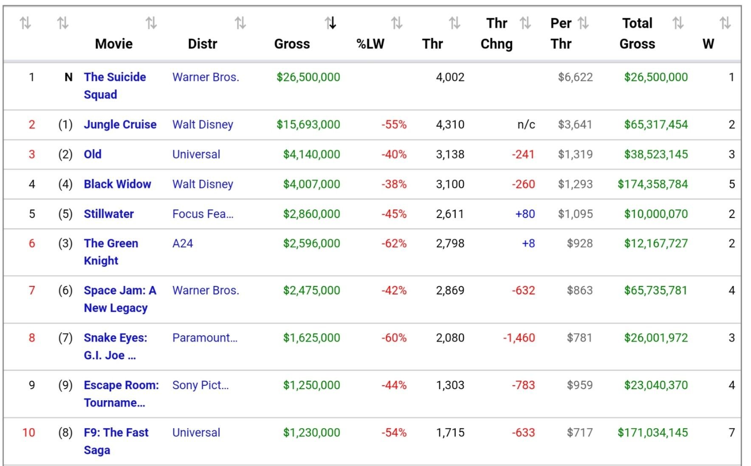Open Walt Disney distributor in Jungle Cruise row

click(x=203, y=124)
